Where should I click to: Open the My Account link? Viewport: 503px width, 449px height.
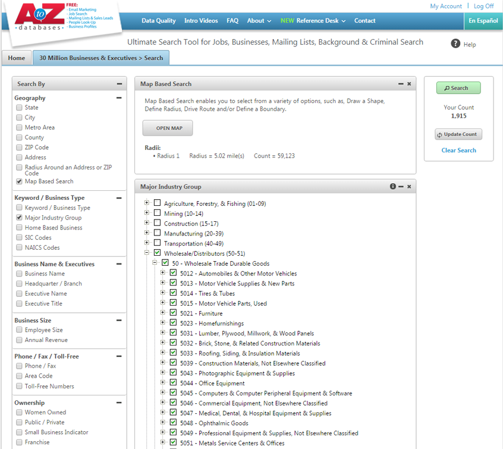pyautogui.click(x=446, y=6)
